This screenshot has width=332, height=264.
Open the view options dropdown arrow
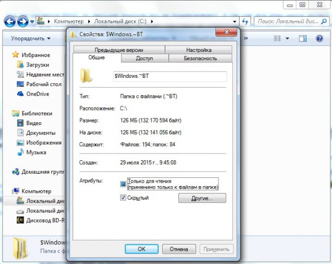coord(287,38)
